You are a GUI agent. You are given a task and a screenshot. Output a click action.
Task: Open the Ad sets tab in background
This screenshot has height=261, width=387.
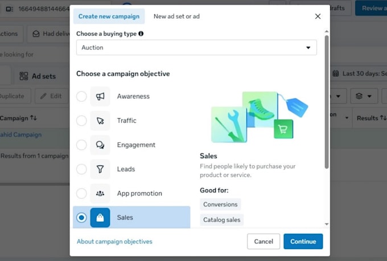(x=38, y=76)
